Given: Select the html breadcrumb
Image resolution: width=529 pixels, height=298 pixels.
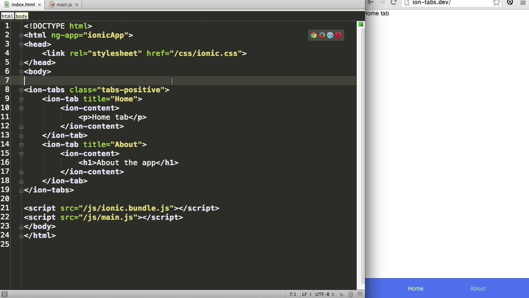Looking at the screenshot, I should pyautogui.click(x=7, y=17).
